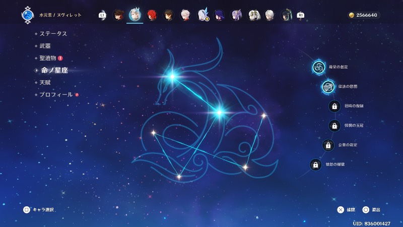The width and height of the screenshot is (403, 227).
Task: Open the ステータス menu entry
Action: coord(53,34)
